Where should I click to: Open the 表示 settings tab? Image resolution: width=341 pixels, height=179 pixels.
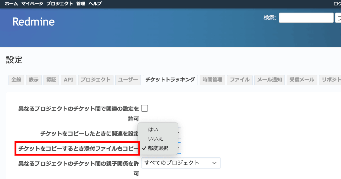click(34, 80)
